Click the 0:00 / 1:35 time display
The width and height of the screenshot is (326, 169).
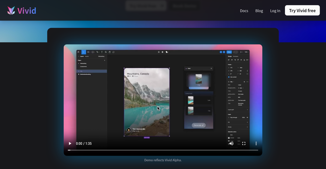pos(84,143)
